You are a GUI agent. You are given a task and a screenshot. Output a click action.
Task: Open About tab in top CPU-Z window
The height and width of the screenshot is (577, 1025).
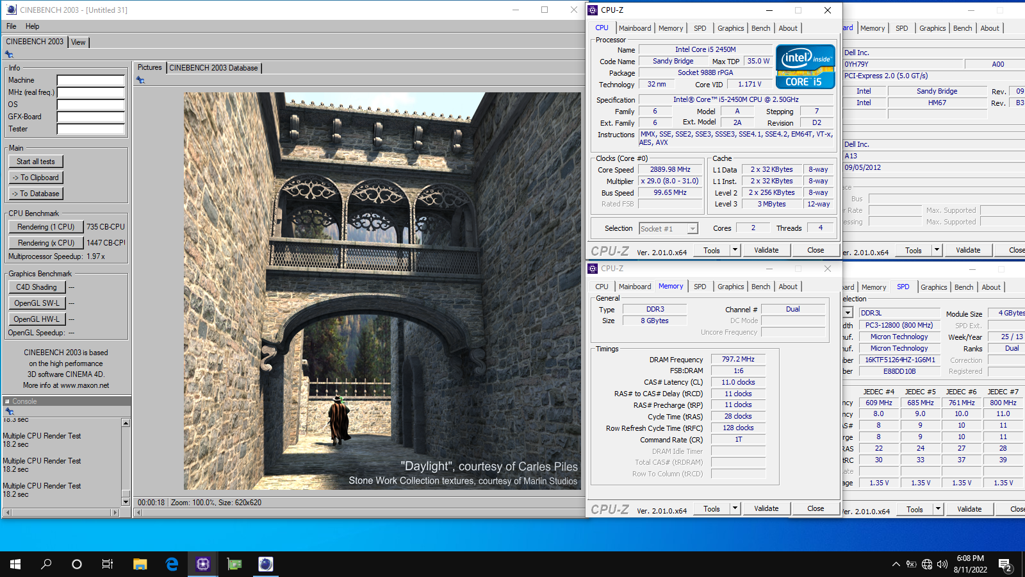click(x=788, y=28)
